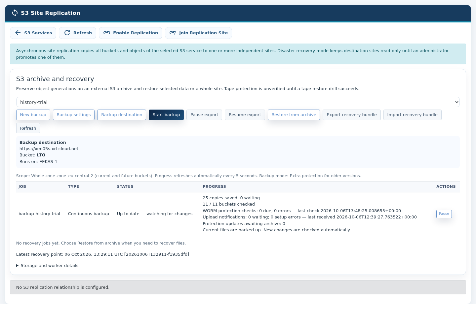Expand Storage and worker details

[47, 266]
